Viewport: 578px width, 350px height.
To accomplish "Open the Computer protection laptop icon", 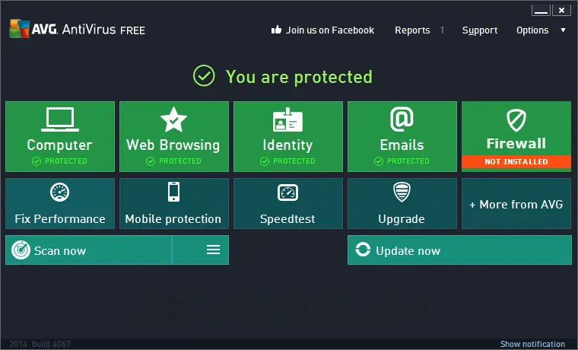I will [x=60, y=119].
